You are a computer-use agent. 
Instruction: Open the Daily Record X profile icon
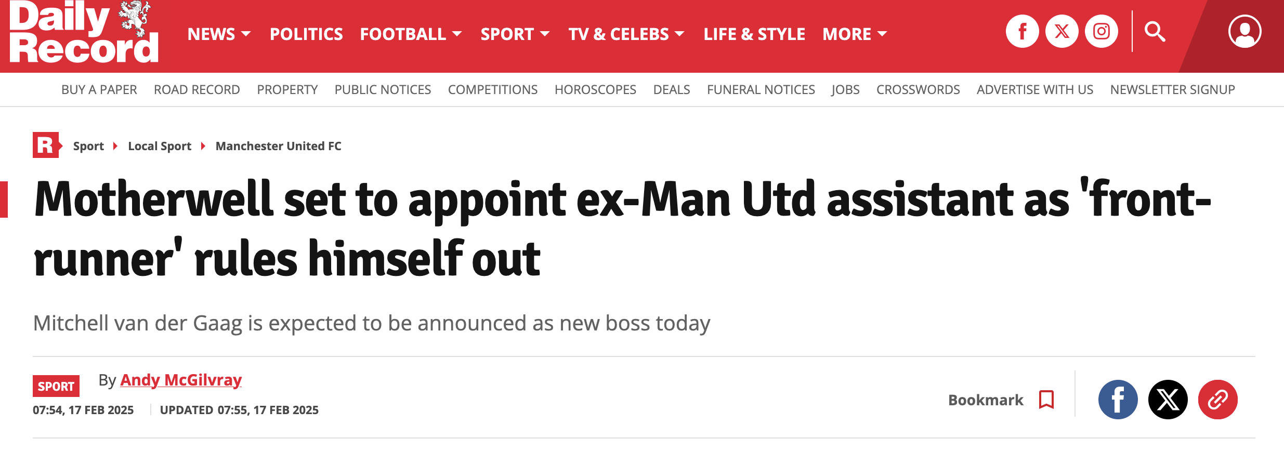click(x=1062, y=32)
